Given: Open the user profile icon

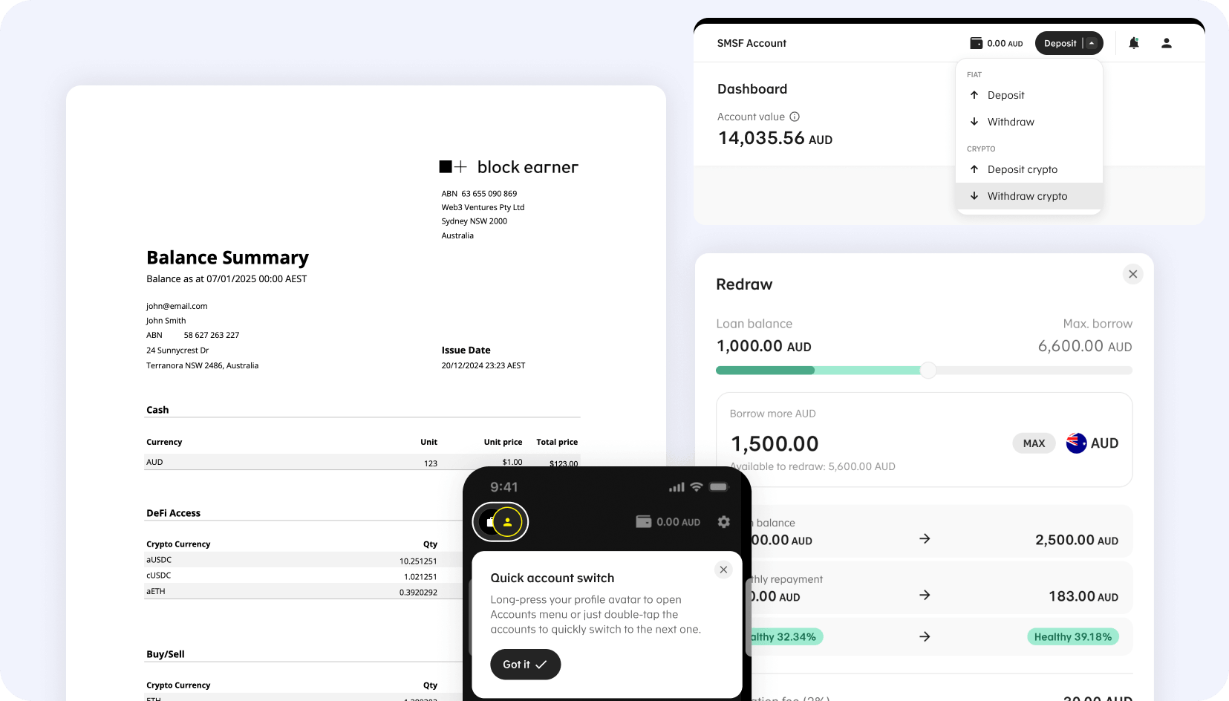Looking at the screenshot, I should click(x=1166, y=43).
